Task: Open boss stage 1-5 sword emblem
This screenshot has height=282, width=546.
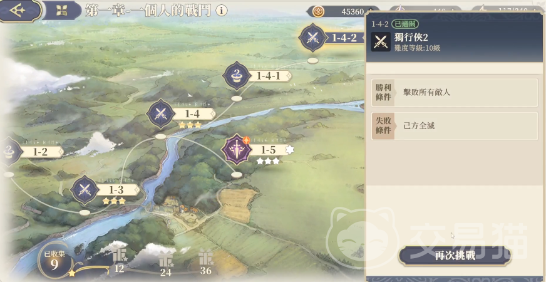Action: point(237,149)
